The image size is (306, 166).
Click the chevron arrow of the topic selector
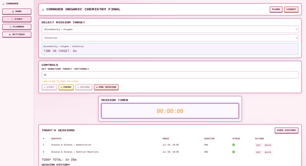click(x=297, y=29)
